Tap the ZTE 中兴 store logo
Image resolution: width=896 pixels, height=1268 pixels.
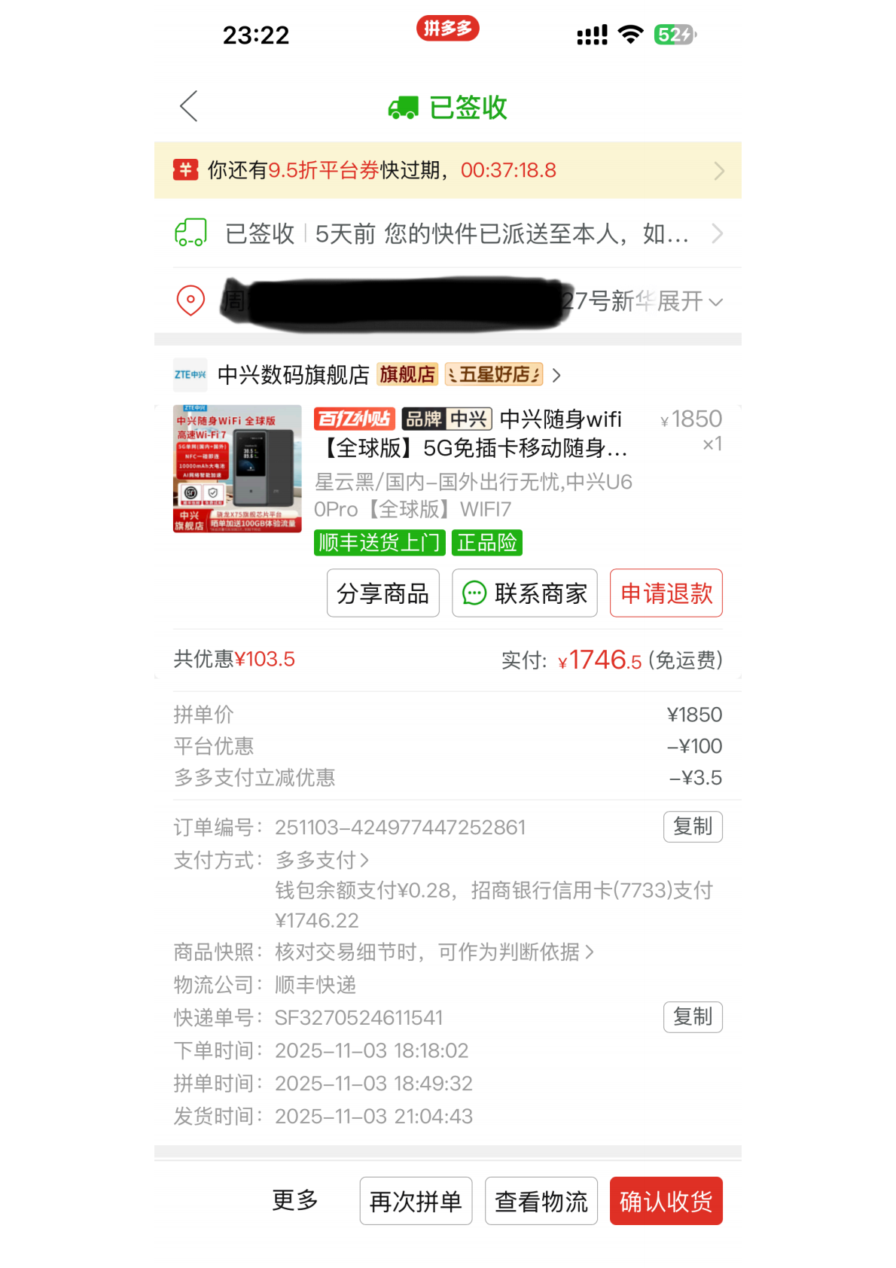(x=190, y=374)
